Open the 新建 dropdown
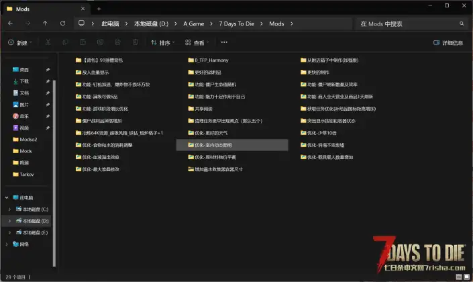The height and width of the screenshot is (282, 473). [x=20, y=42]
